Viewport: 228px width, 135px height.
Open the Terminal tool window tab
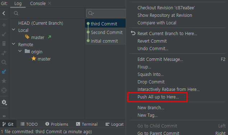pyautogui.click(x=87, y=124)
